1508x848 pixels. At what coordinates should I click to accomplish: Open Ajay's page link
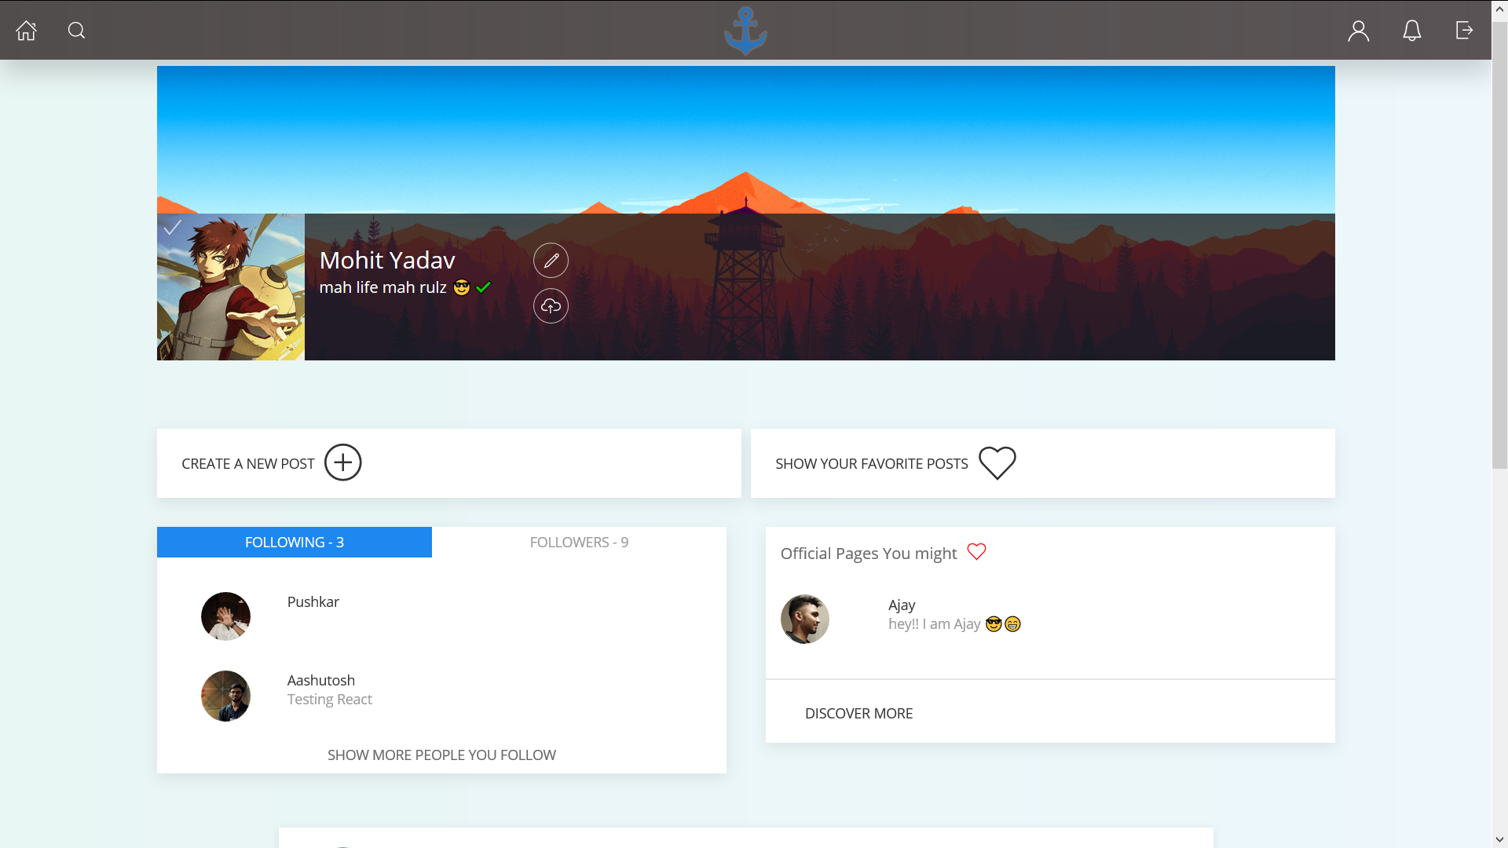[902, 605]
